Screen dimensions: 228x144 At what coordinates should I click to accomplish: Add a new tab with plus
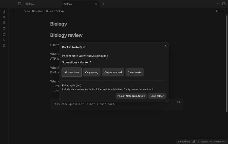coord(103,4)
